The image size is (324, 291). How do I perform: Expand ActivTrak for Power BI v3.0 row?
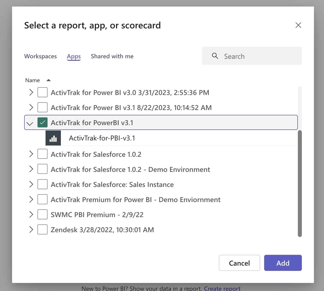(31, 92)
